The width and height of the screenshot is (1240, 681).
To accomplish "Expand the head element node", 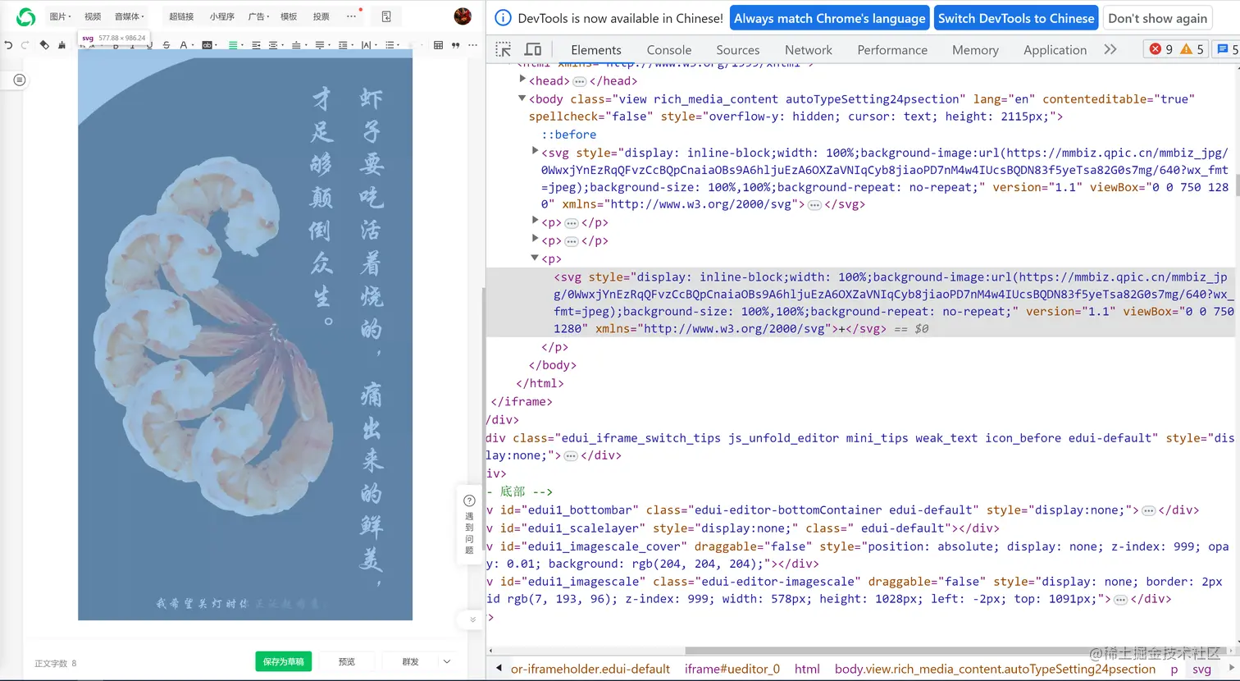I will [x=522, y=80].
